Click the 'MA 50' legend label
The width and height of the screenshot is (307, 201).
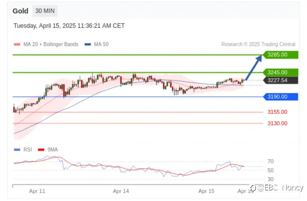coord(101,44)
